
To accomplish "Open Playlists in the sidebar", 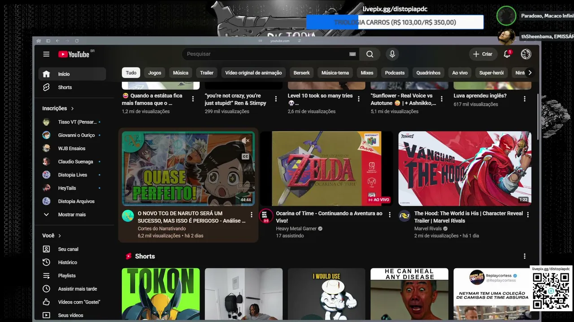I will click(72, 275).
